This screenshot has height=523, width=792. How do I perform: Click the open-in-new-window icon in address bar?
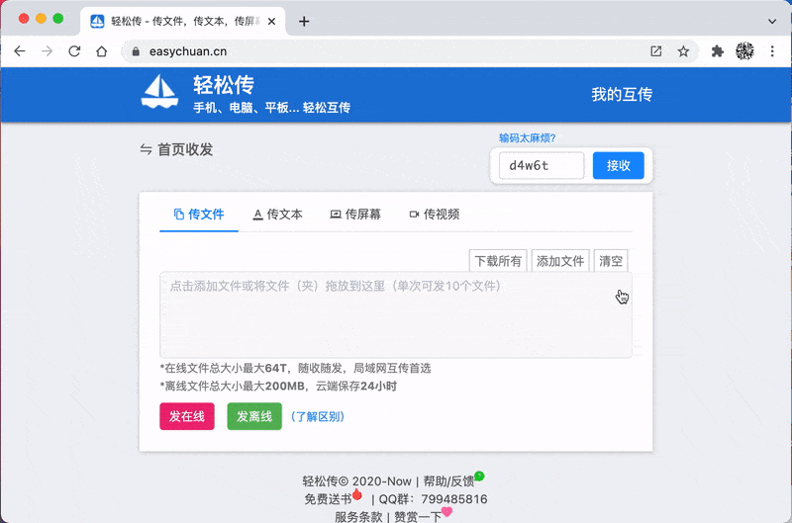point(656,51)
